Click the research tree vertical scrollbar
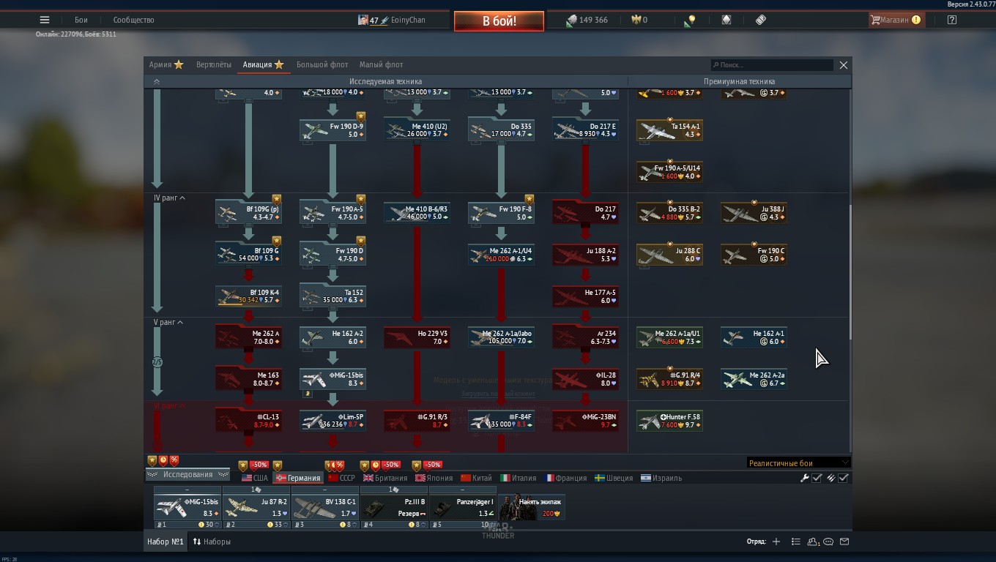The image size is (996, 562). pyautogui.click(x=850, y=271)
